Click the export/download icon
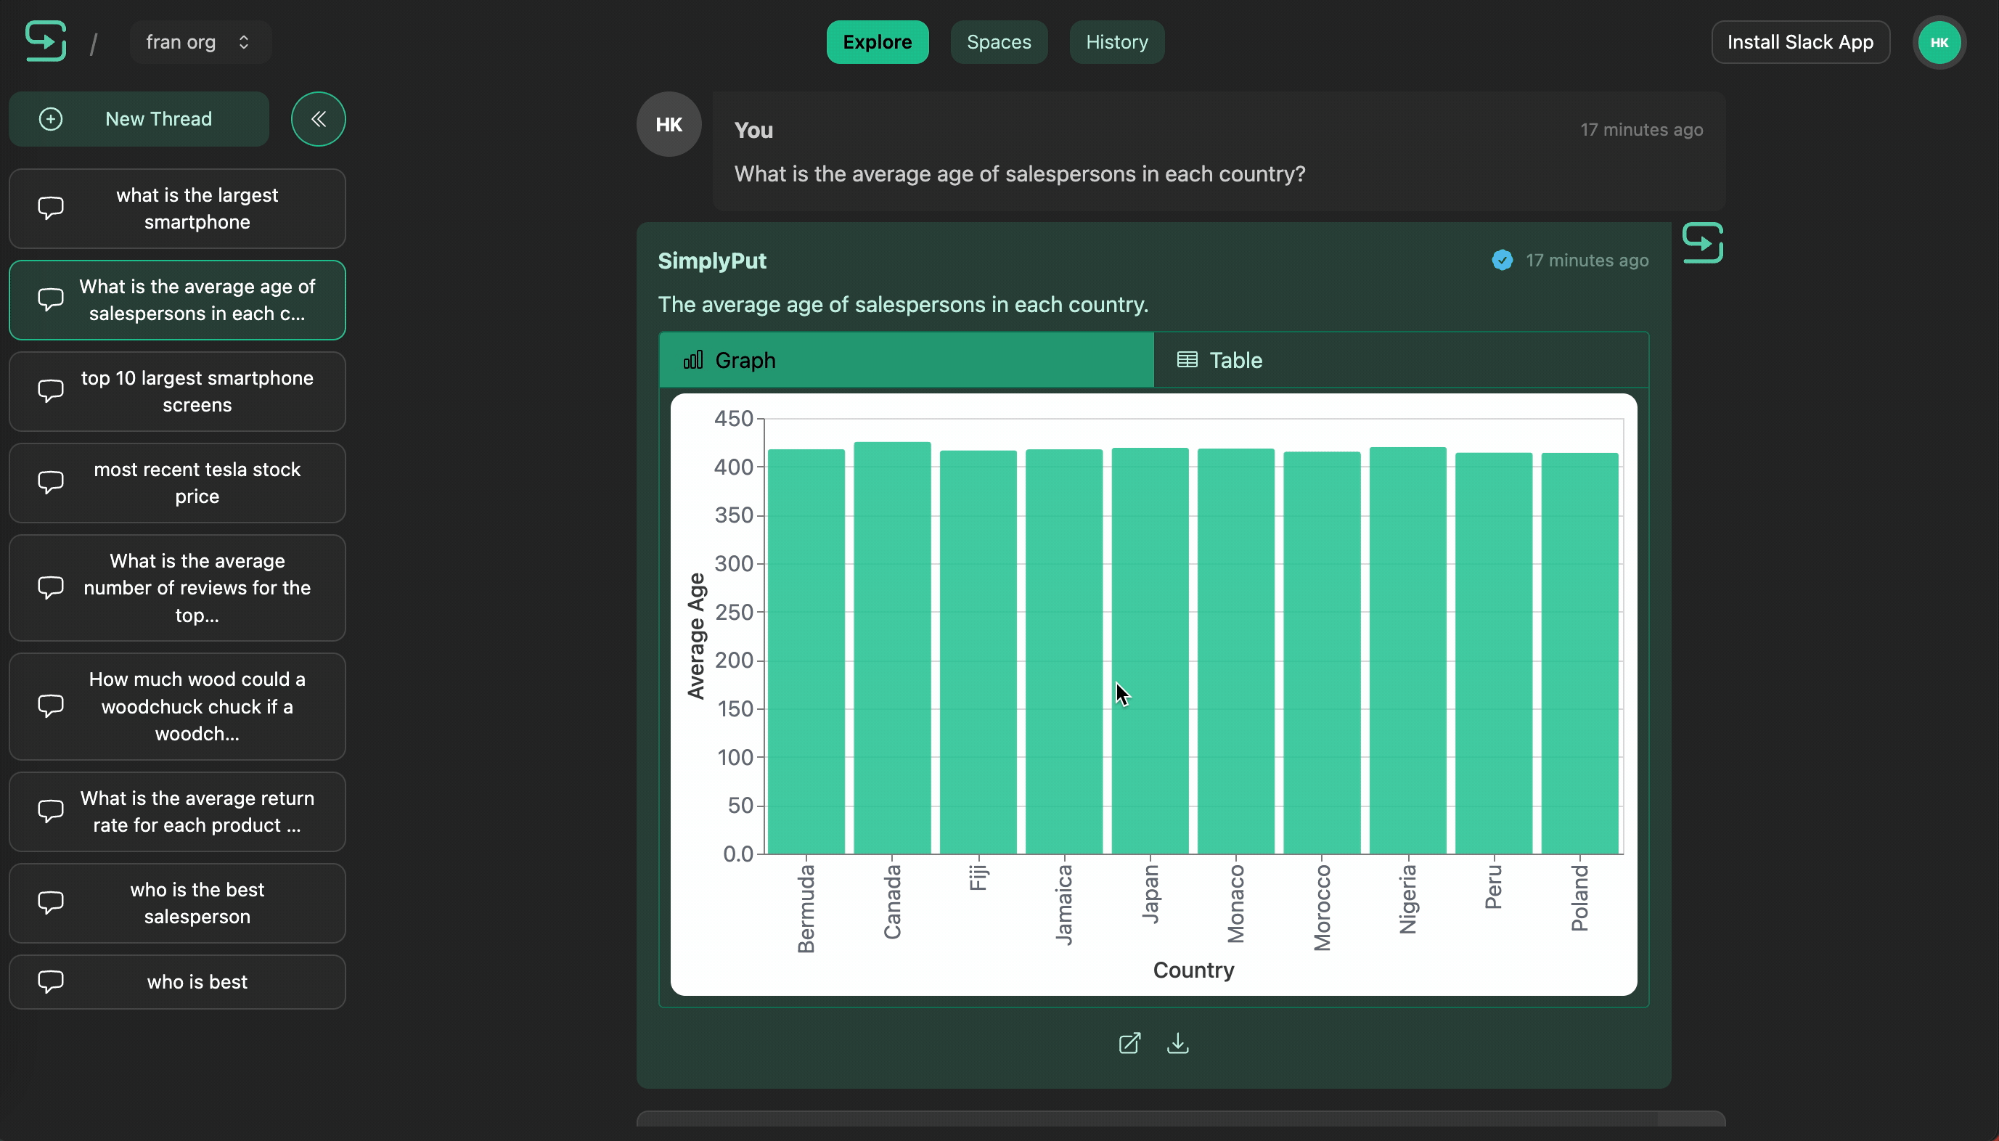Image resolution: width=1999 pixels, height=1141 pixels. pyautogui.click(x=1177, y=1044)
